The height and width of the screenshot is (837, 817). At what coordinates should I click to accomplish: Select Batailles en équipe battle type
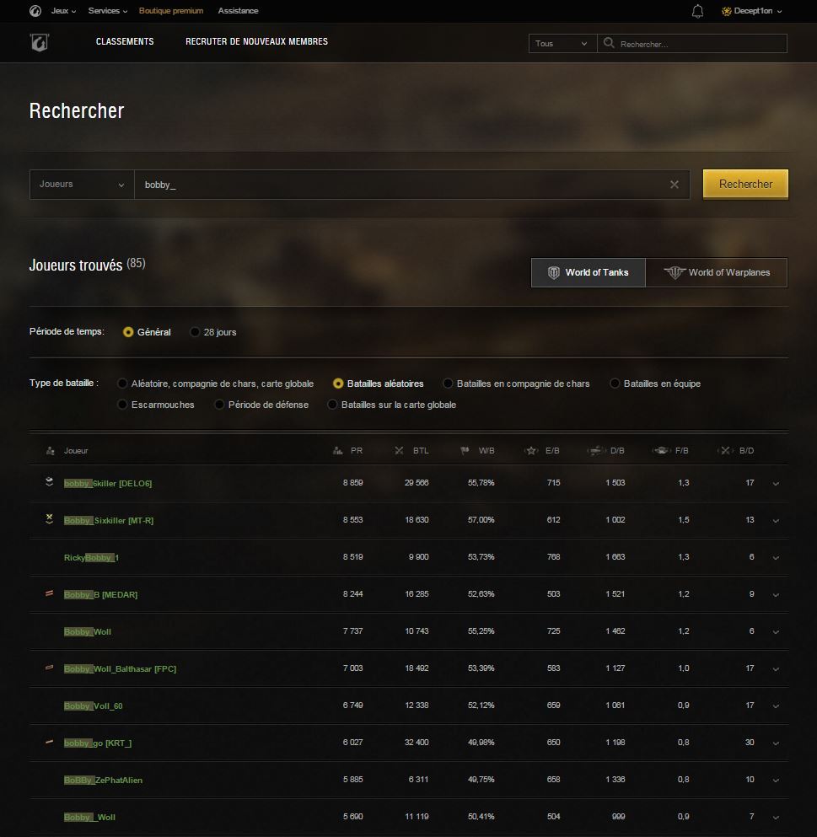coord(615,384)
